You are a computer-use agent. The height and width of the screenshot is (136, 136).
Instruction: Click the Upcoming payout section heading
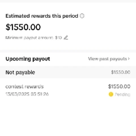[x=28, y=59]
